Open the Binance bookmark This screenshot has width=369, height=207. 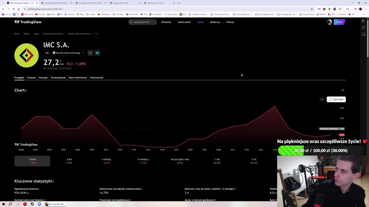point(341,14)
